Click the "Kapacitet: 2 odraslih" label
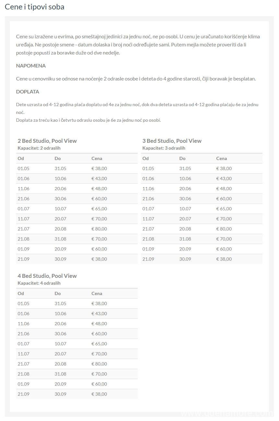The height and width of the screenshot is (421, 279). click(39, 148)
